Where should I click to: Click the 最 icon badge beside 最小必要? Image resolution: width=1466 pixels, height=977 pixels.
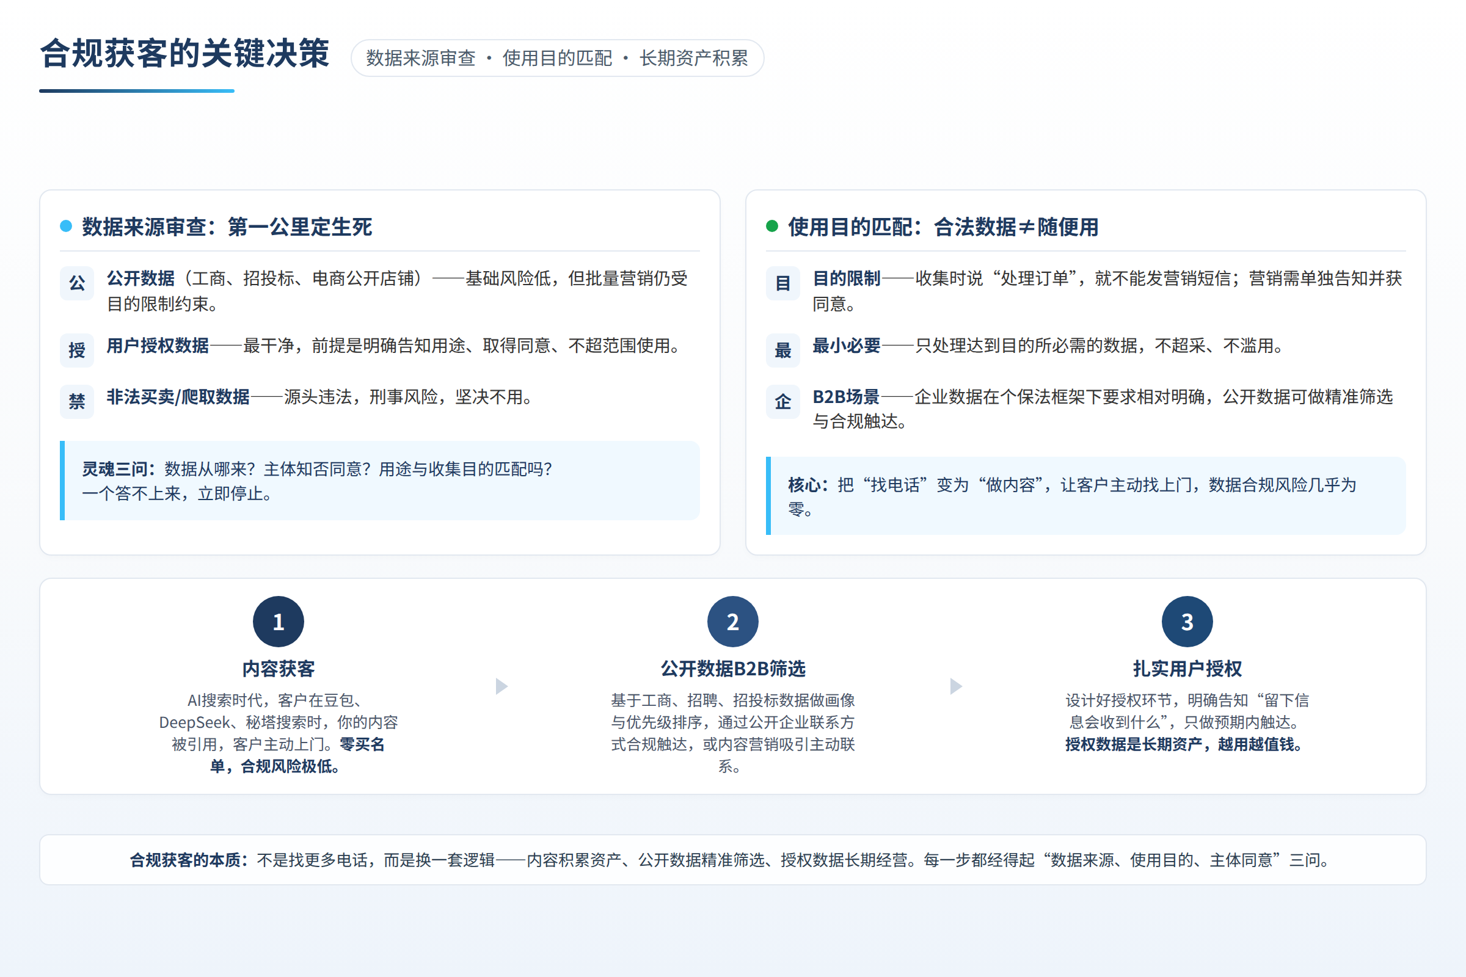[783, 350]
